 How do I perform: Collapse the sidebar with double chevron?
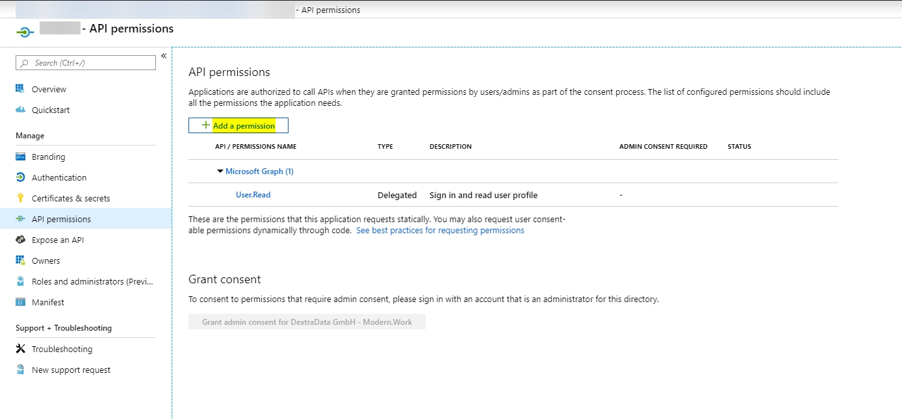pyautogui.click(x=164, y=56)
